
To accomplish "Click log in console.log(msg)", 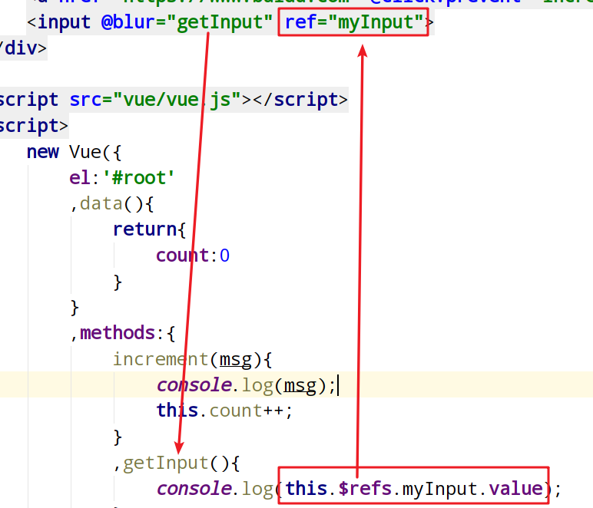I will pyautogui.click(x=257, y=386).
